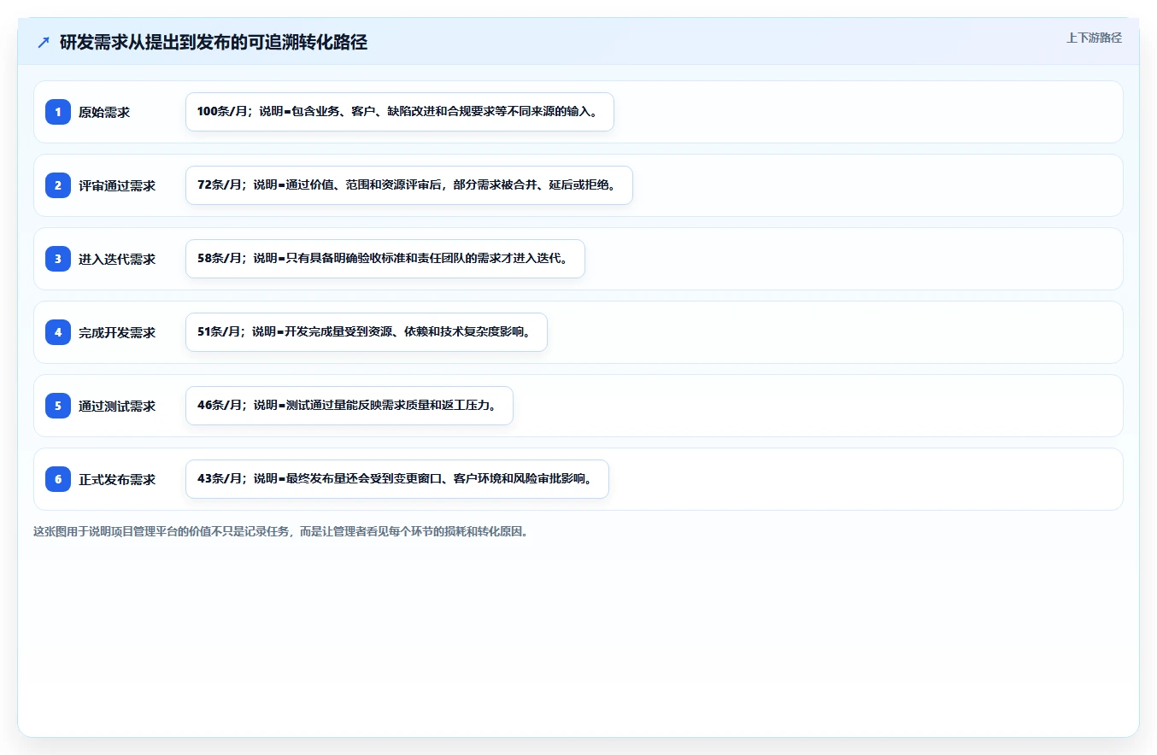The width and height of the screenshot is (1157, 755).
Task: Click the 完成开发需求 stage label
Action: click(x=117, y=332)
